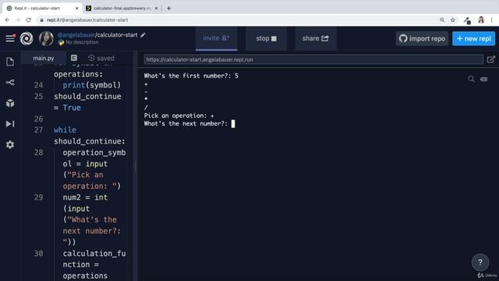The image size is (499, 281).
Task: Switch to the Repl.it calculator-start browser tab
Action: click(x=41, y=9)
